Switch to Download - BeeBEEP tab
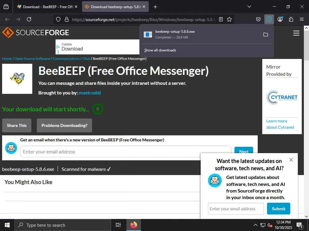 click(47, 7)
